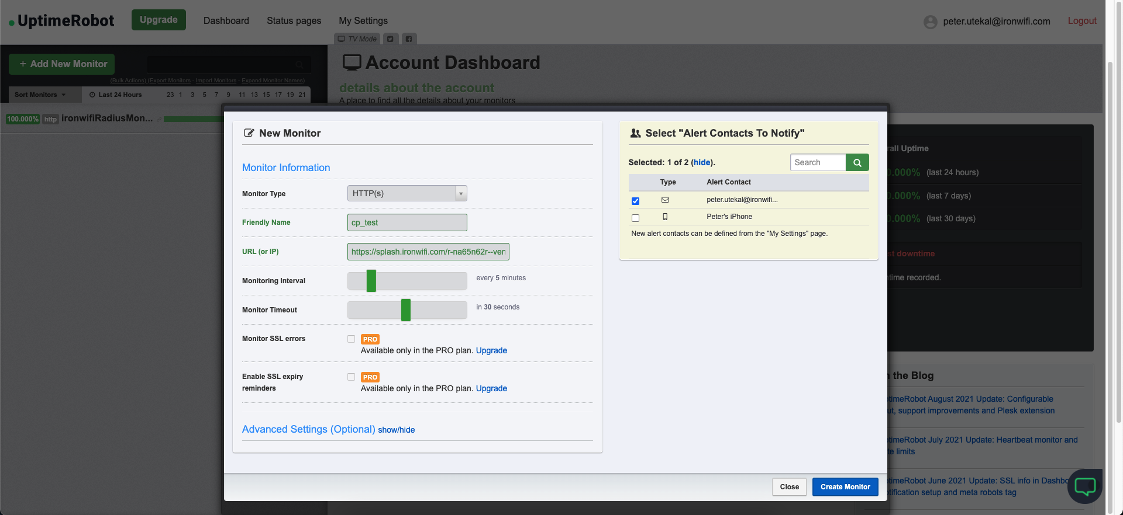Image resolution: width=1123 pixels, height=515 pixels.
Task: Click the monitor search box in sidebar
Action: point(229,64)
